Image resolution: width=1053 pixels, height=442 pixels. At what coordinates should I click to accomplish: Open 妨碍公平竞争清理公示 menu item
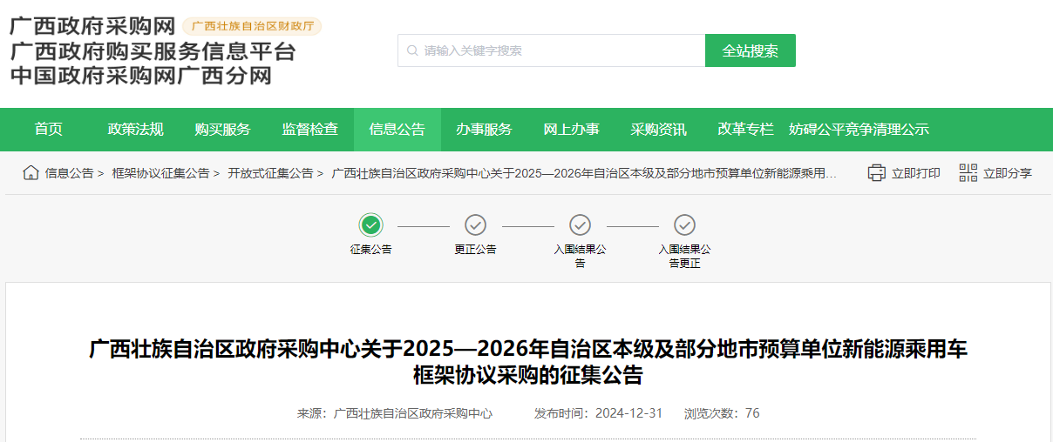[x=859, y=130]
